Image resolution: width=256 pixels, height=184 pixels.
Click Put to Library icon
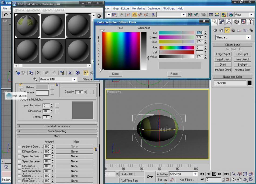(62, 73)
